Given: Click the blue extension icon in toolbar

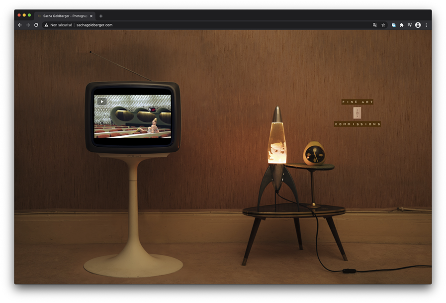Looking at the screenshot, I should pos(394,25).
